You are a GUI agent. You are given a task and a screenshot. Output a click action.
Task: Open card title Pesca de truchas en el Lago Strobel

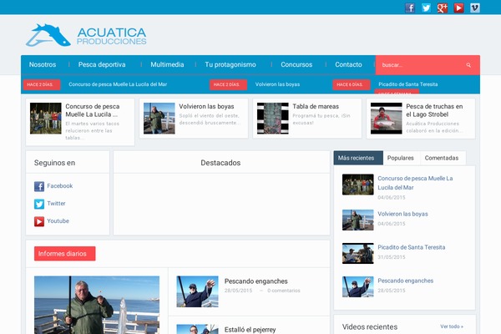tap(434, 110)
